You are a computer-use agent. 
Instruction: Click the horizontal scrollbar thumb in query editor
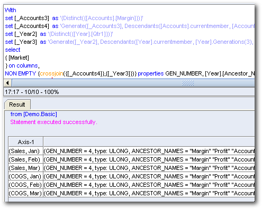133,83
